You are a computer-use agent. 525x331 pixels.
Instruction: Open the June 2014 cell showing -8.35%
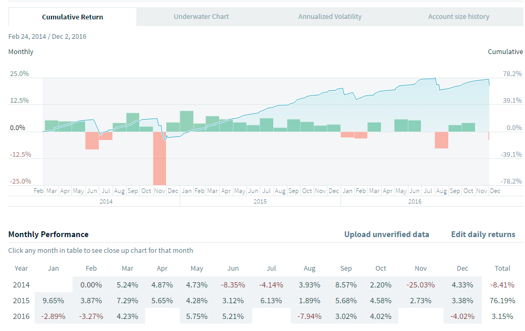[233, 285]
